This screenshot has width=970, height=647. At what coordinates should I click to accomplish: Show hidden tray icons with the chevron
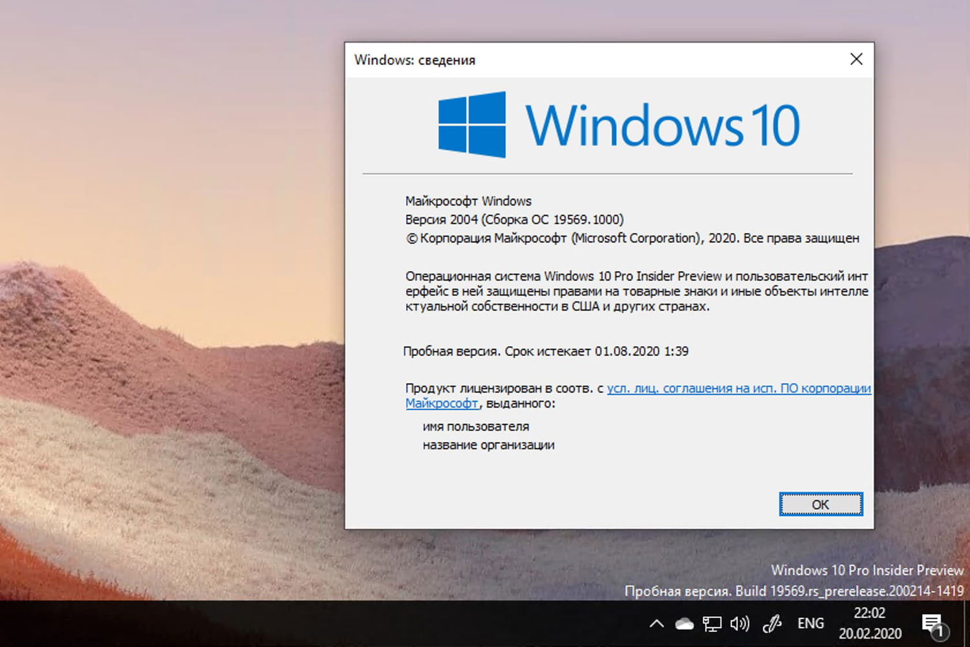coord(656,623)
